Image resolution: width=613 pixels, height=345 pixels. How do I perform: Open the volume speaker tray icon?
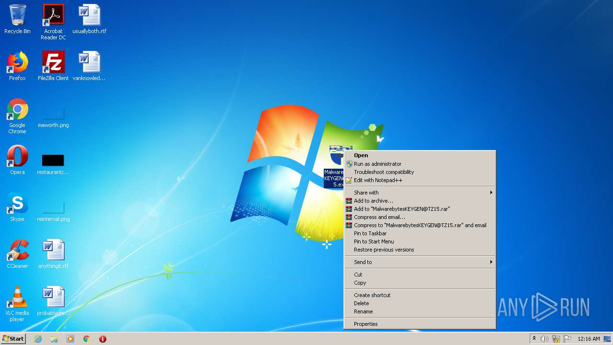(545, 339)
